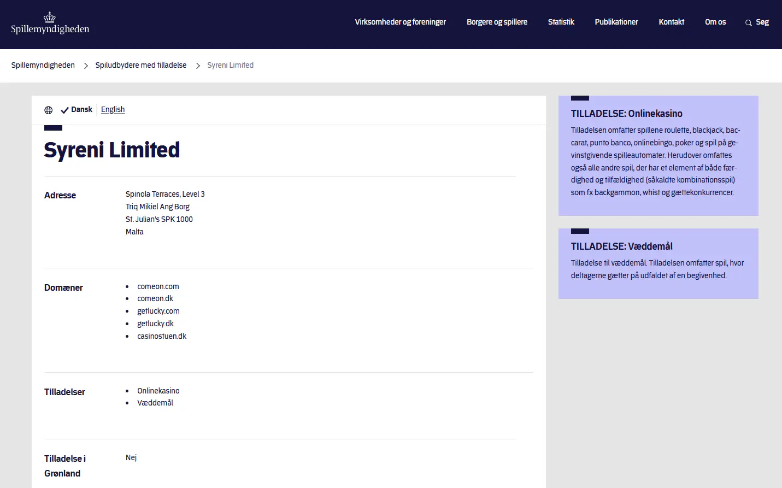Screen dimensions: 782x488
Task: Open the Publikationer menu item
Action: pos(616,22)
